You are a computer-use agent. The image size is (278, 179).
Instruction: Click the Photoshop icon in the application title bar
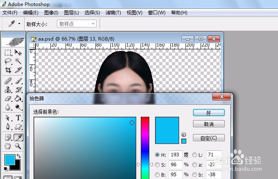tap(3, 4)
